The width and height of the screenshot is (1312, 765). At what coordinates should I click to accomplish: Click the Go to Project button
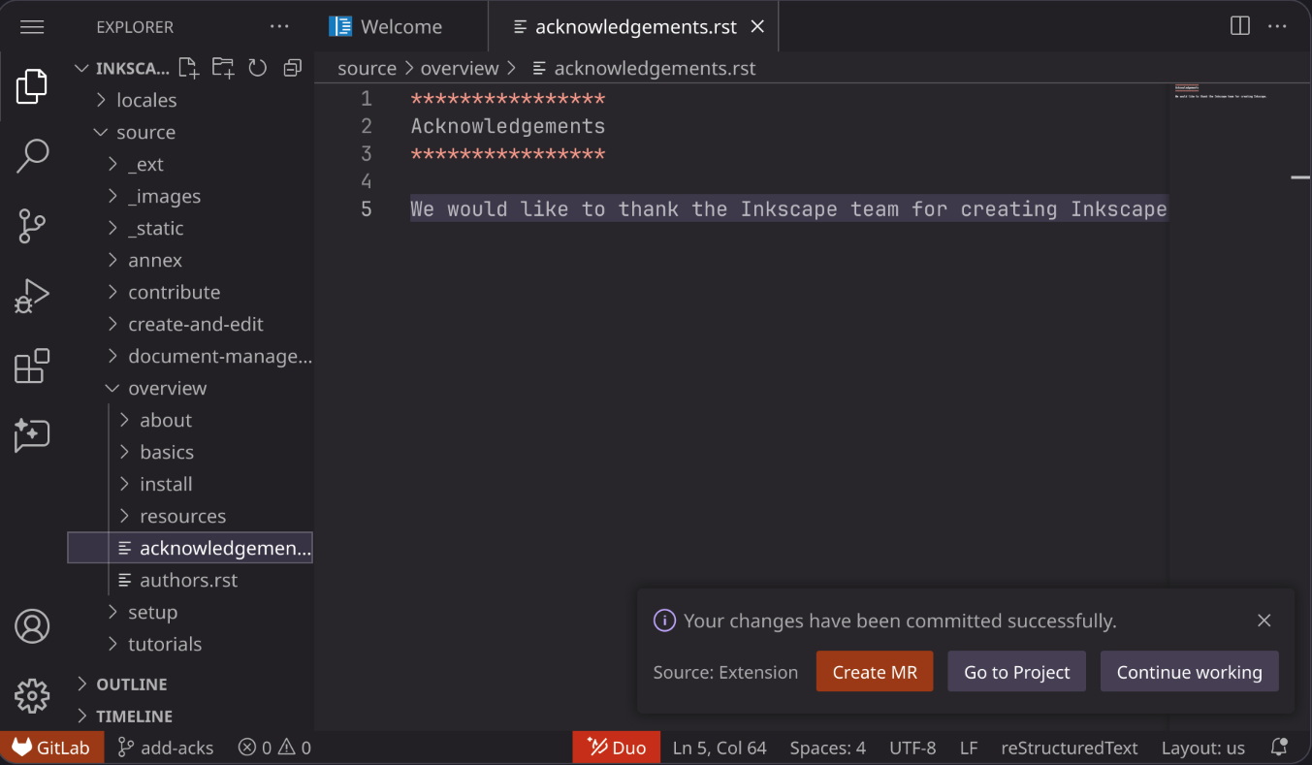coord(1016,672)
